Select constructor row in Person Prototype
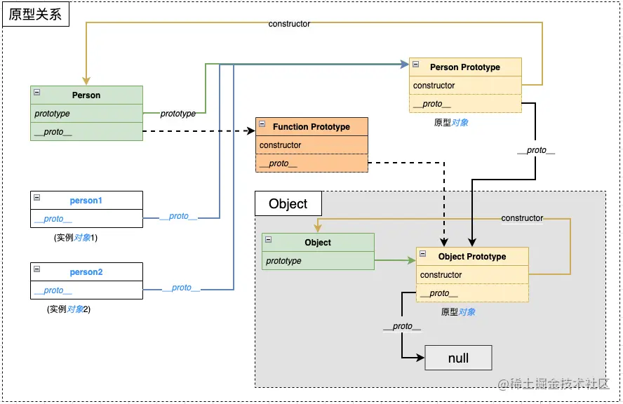The width and height of the screenshot is (623, 404). [x=465, y=86]
